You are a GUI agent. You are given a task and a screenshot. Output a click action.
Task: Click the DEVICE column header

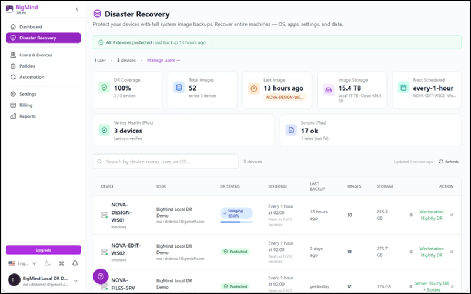[x=107, y=186]
